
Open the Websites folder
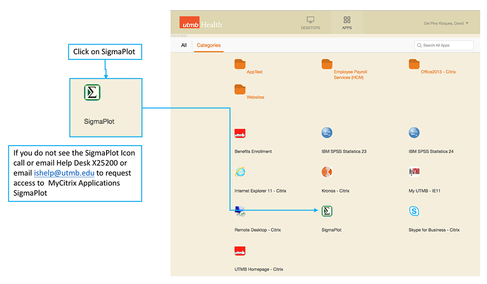click(240, 90)
